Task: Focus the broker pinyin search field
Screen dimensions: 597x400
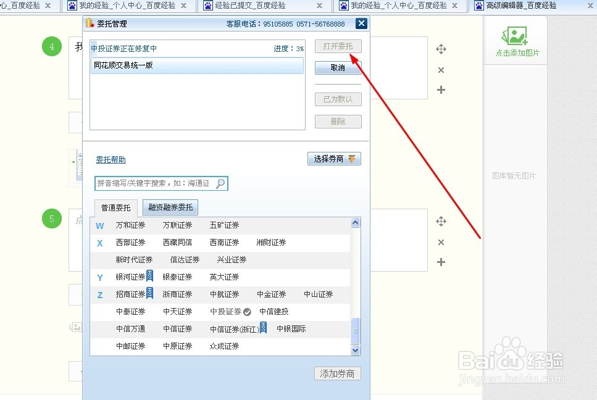Action: click(x=161, y=183)
